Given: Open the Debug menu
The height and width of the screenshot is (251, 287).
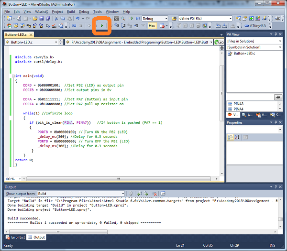Looking at the screenshot, I should click(84, 11).
